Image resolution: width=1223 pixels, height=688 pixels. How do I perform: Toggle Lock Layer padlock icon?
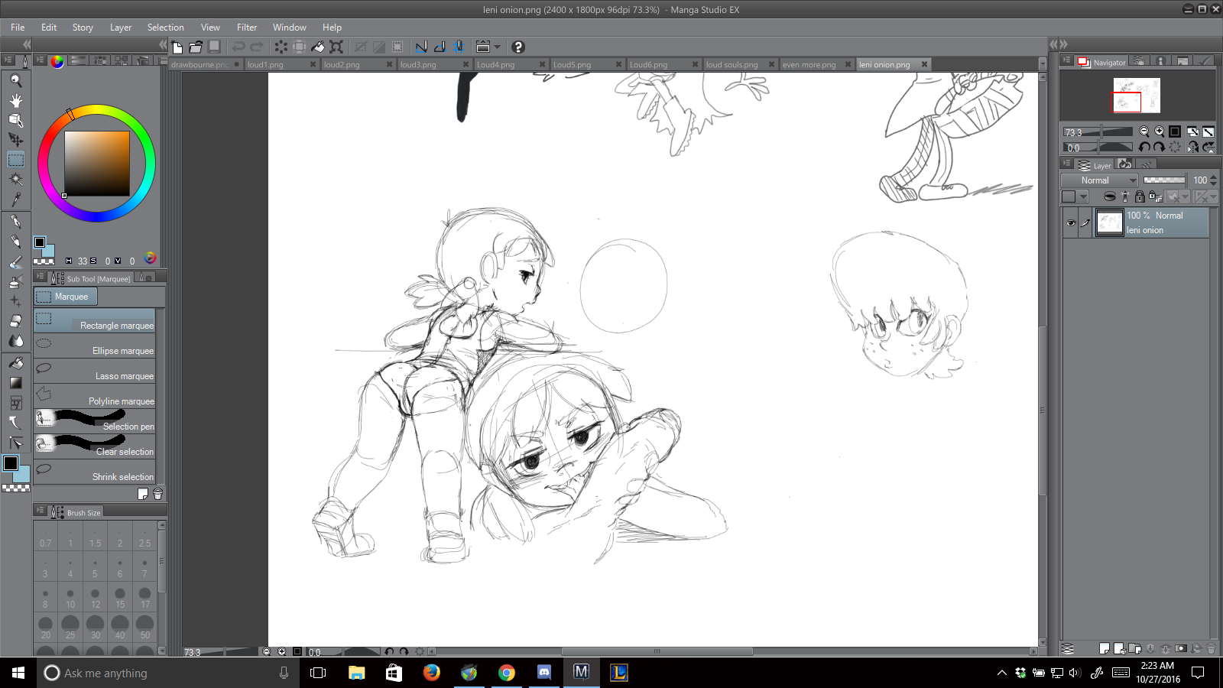(x=1140, y=196)
